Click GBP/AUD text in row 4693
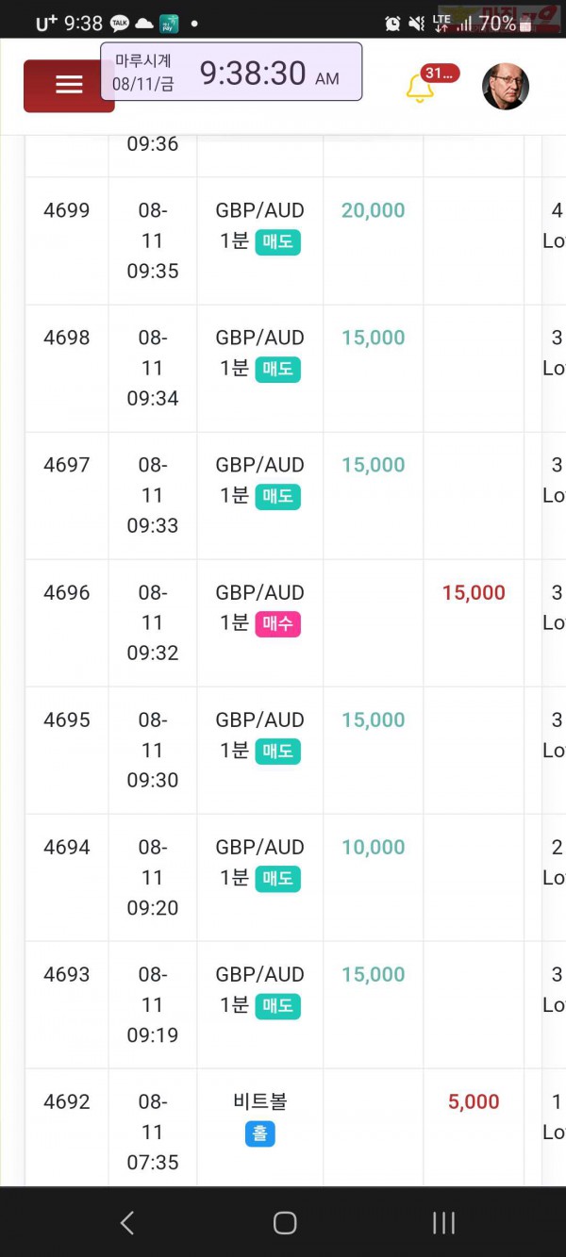Screen dimensions: 566x1257 (x=259, y=974)
